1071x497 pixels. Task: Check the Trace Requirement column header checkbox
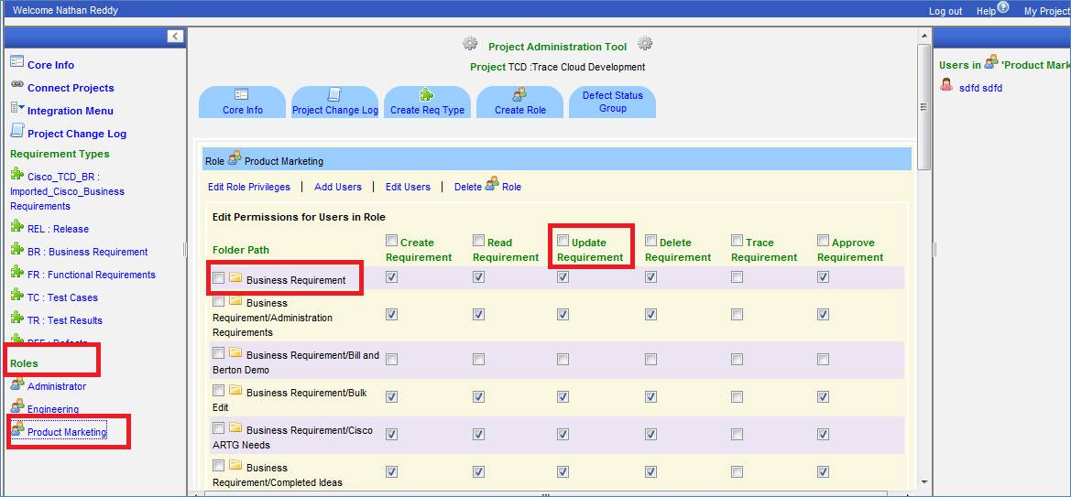pyautogui.click(x=737, y=241)
